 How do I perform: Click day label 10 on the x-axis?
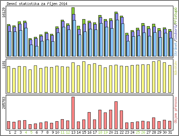click(x=57, y=132)
